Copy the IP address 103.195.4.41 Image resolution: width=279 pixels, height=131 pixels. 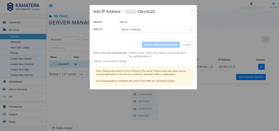pyautogui.click(x=234, y=67)
